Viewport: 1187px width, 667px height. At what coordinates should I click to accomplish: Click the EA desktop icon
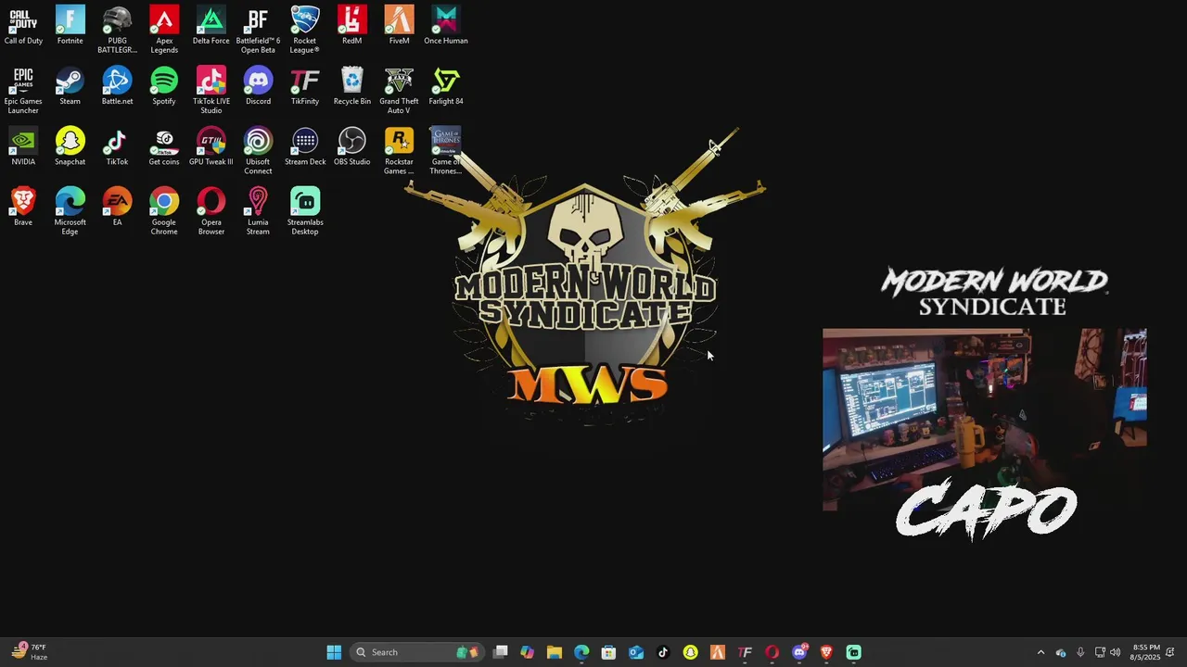point(117,207)
